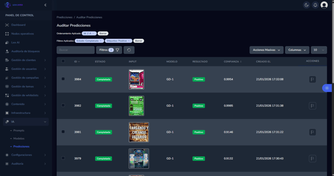This screenshot has width=334, height=176.
Task: Change page size dropdown showing 10
Action: click(x=319, y=50)
